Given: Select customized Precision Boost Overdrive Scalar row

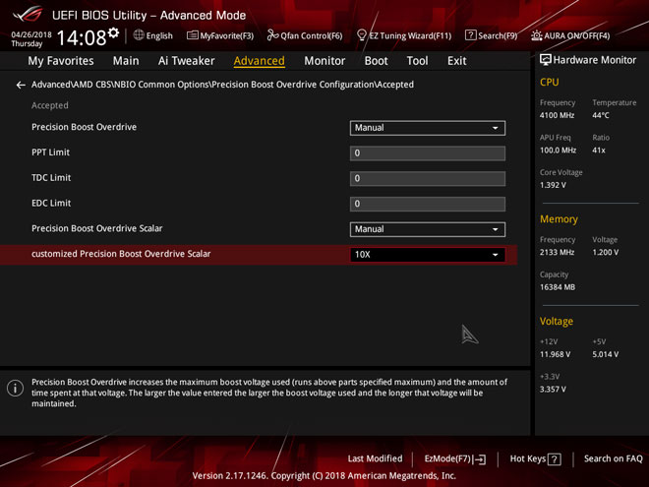Looking at the screenshot, I should click(x=259, y=254).
